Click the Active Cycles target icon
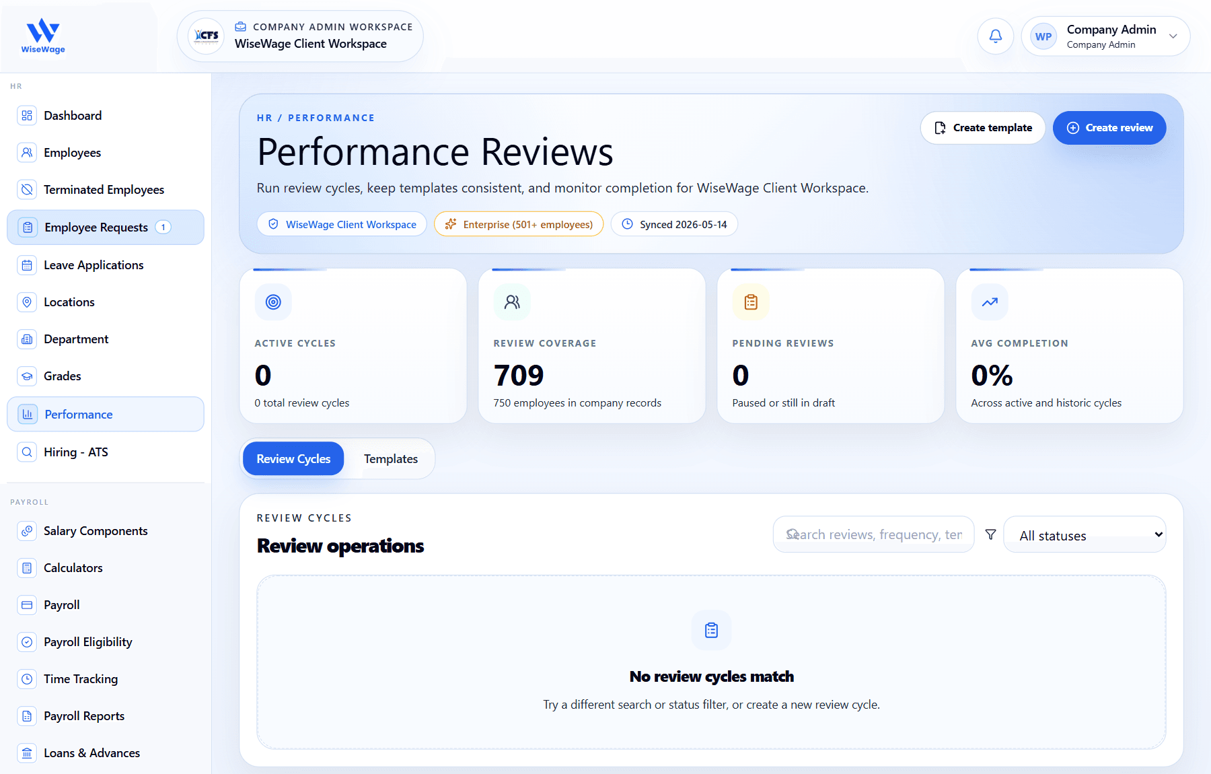Image resolution: width=1211 pixels, height=774 pixels. [x=273, y=302]
